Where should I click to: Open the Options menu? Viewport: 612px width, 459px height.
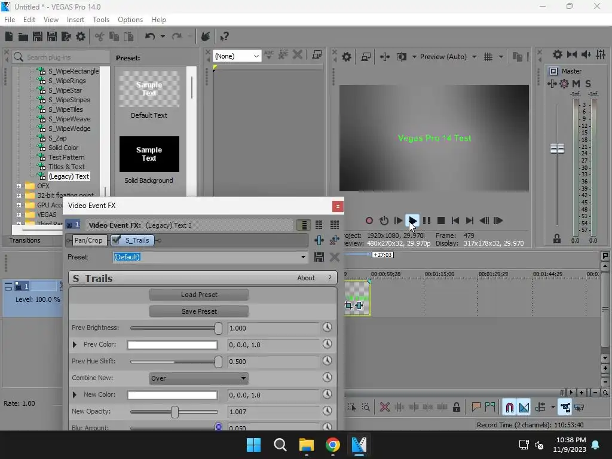(x=130, y=20)
